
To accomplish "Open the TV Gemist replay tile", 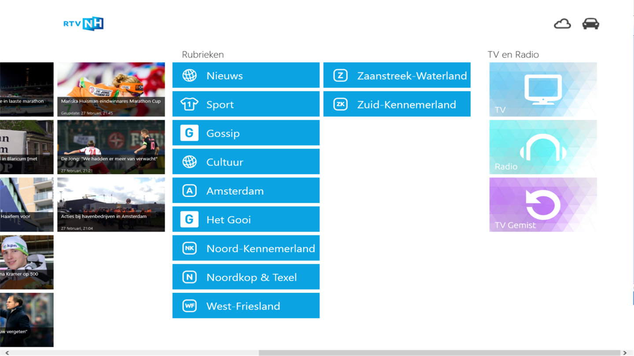I will pyautogui.click(x=543, y=205).
